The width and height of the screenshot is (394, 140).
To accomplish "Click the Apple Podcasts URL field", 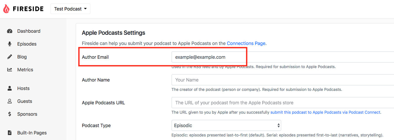I will tap(283, 103).
